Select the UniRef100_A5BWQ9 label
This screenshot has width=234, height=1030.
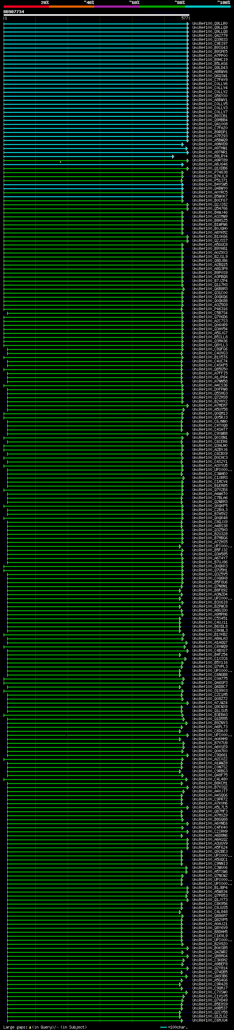[210, 140]
